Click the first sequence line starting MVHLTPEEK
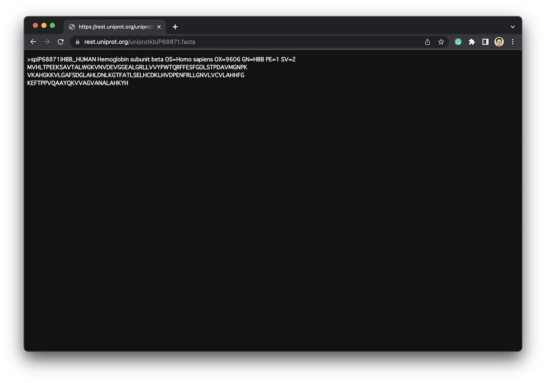Viewport: 546px width, 383px height. [137, 67]
